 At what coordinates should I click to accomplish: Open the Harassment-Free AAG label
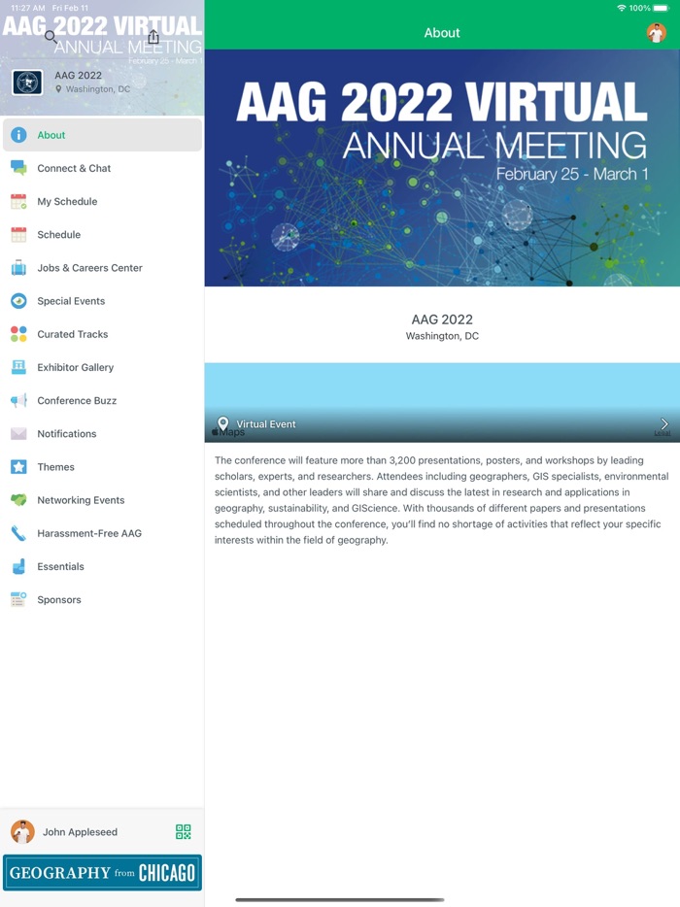89,533
